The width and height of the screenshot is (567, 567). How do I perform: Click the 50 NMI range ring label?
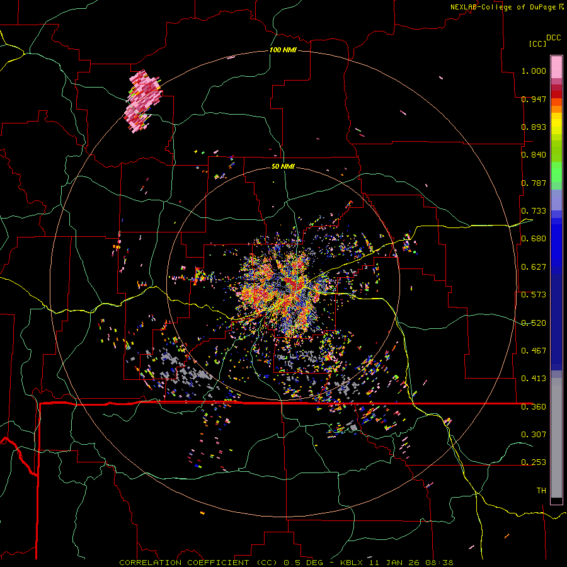(283, 167)
